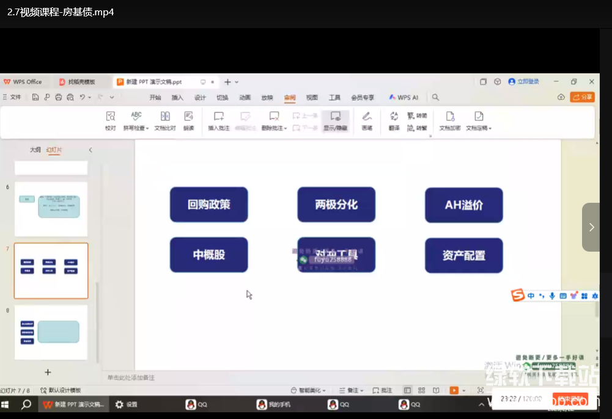Click 立即登录 login link
Image resolution: width=612 pixels, height=419 pixels.
coord(524,82)
